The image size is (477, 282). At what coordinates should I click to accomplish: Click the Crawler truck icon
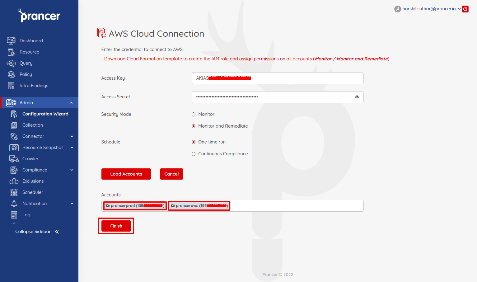14,159
